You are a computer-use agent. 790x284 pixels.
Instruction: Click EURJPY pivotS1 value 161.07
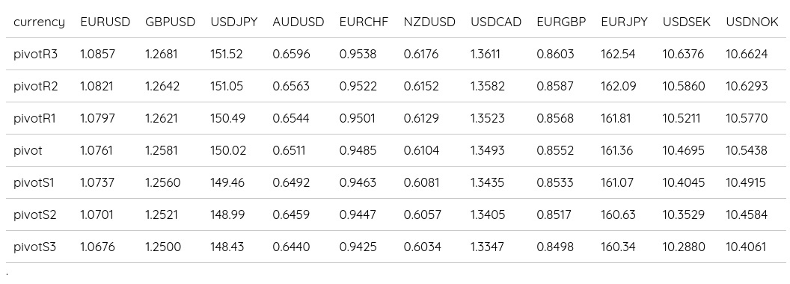tap(617, 183)
